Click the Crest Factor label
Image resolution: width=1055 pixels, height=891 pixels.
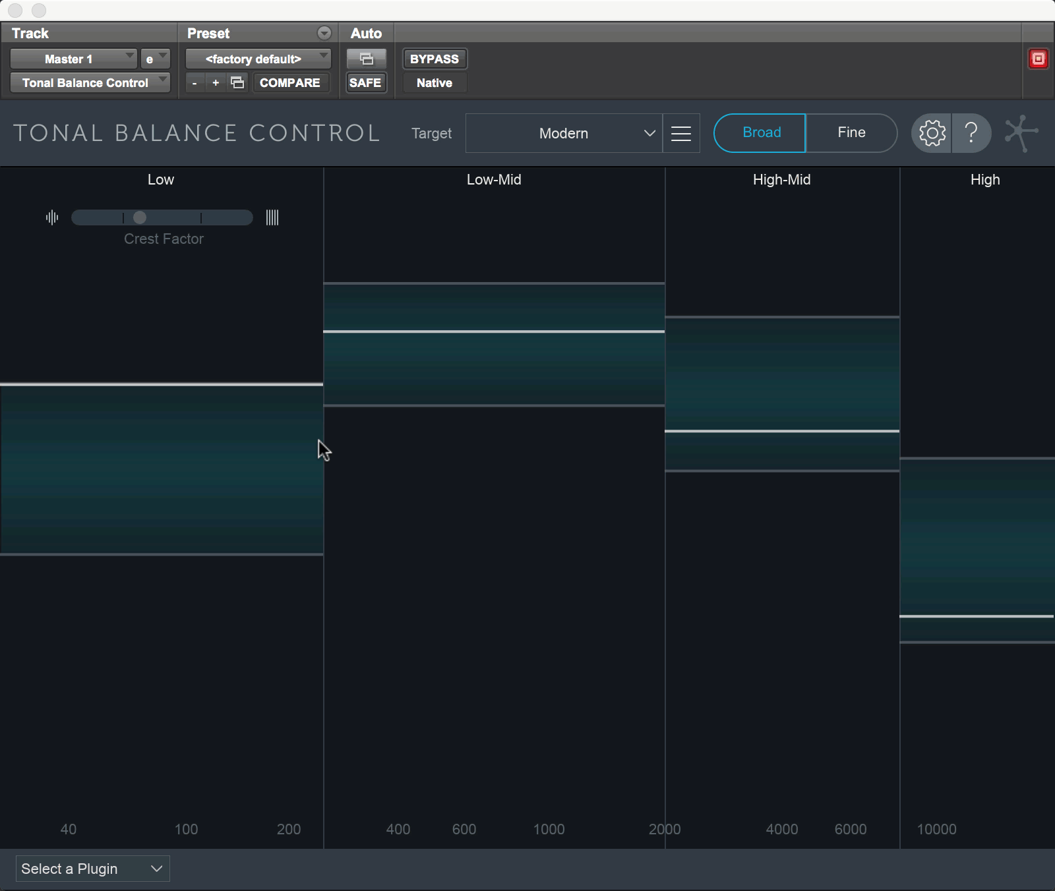(164, 239)
